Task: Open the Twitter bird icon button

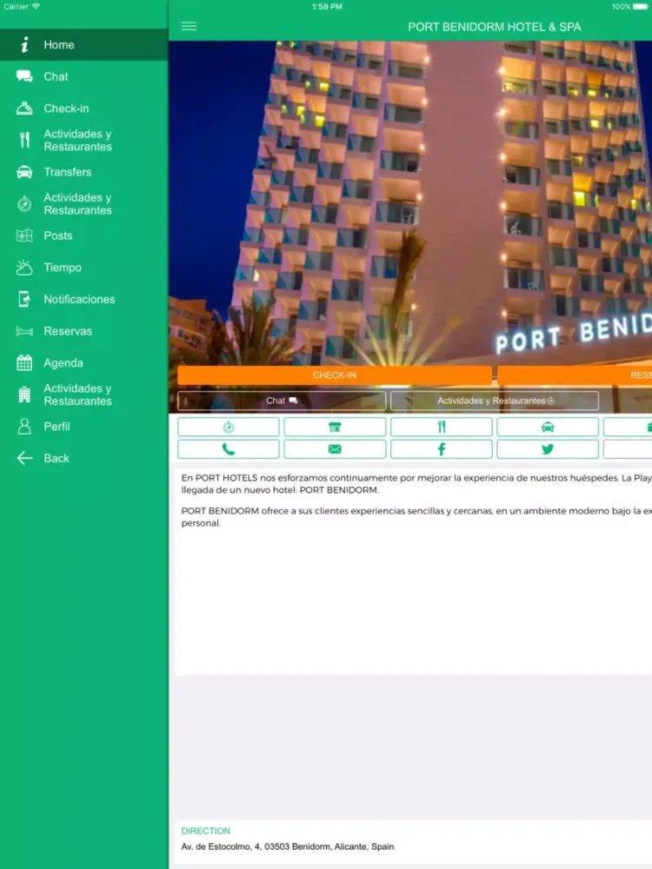Action: tap(548, 449)
